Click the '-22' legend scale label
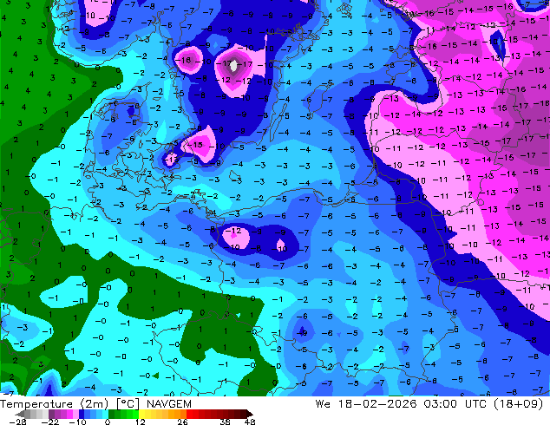Viewport: 550px width, 425px height. [49, 422]
